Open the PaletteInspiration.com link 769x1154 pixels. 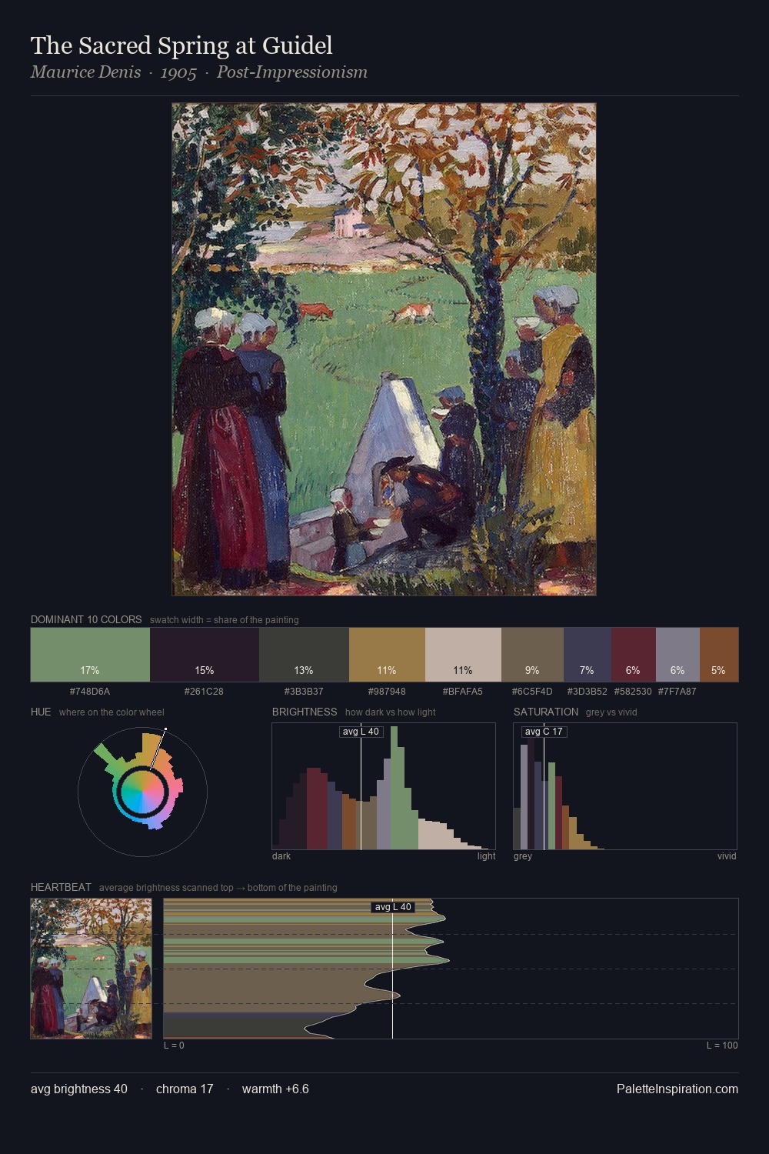pos(677,1089)
